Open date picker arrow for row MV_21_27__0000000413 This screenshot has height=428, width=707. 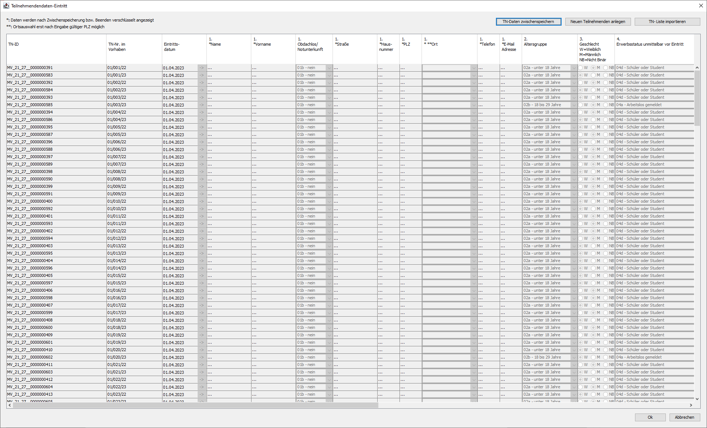pyautogui.click(x=202, y=394)
